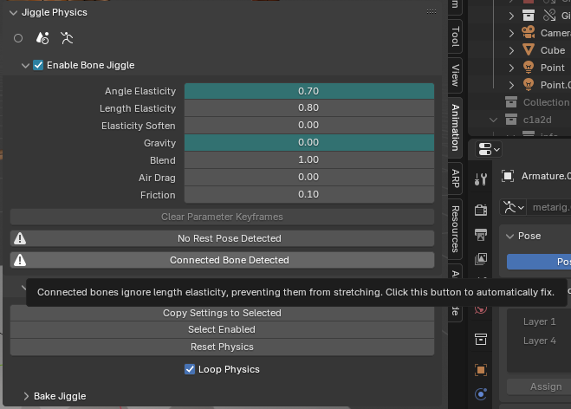Expand the Point row in outliner
Viewport: 571px width, 409px height.
[x=511, y=68]
